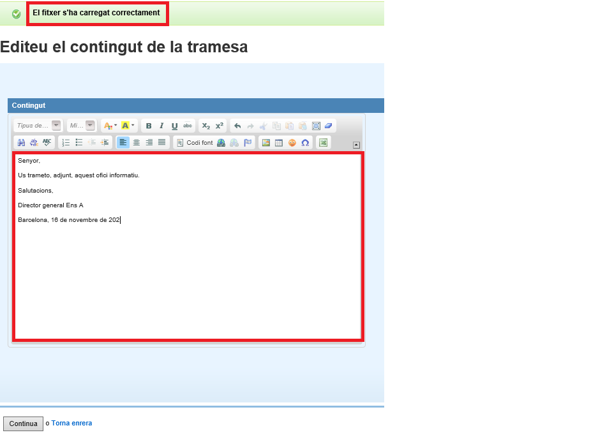Image resolution: width=591 pixels, height=435 pixels.
Task: Follow the Torna enrera link
Action: point(71,424)
